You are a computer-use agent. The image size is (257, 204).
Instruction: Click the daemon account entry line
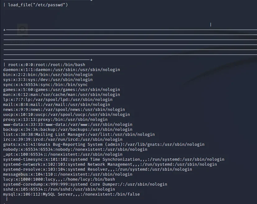click(61, 70)
